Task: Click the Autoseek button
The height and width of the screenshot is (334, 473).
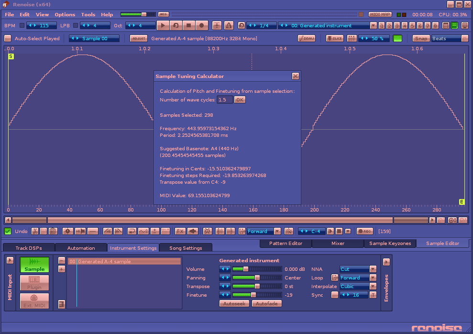Action: (234, 304)
